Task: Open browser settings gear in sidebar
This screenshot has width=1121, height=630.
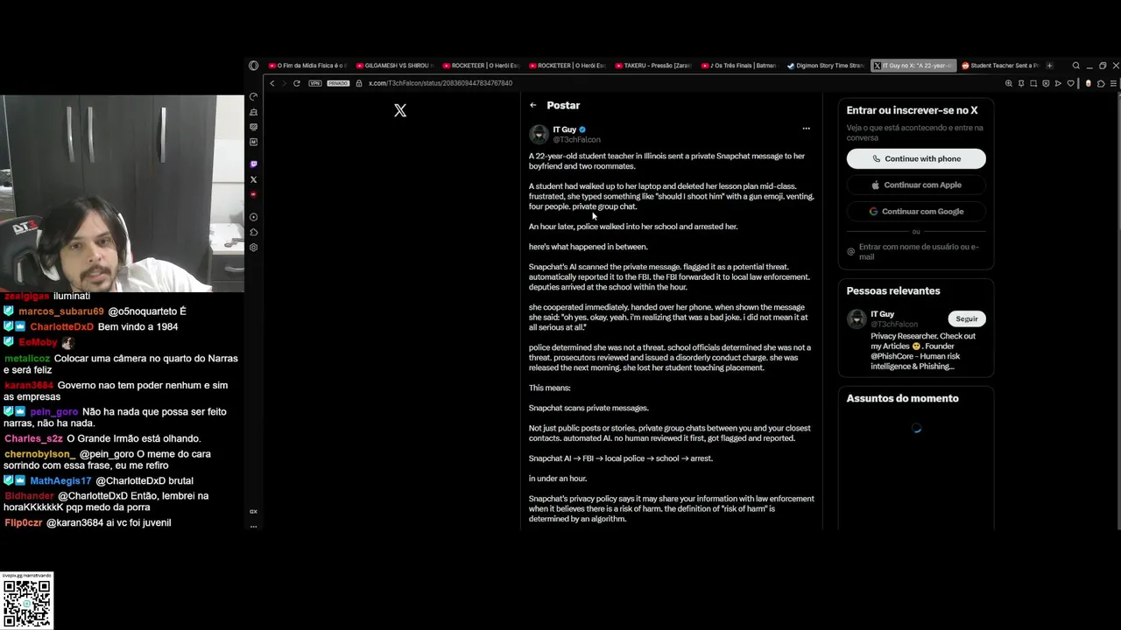Action: pyautogui.click(x=253, y=248)
